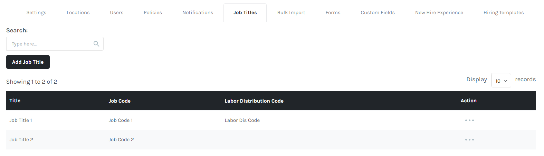Click the Job Title 1 row link

21,120
